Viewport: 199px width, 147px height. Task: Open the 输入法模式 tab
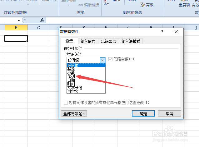131,41
